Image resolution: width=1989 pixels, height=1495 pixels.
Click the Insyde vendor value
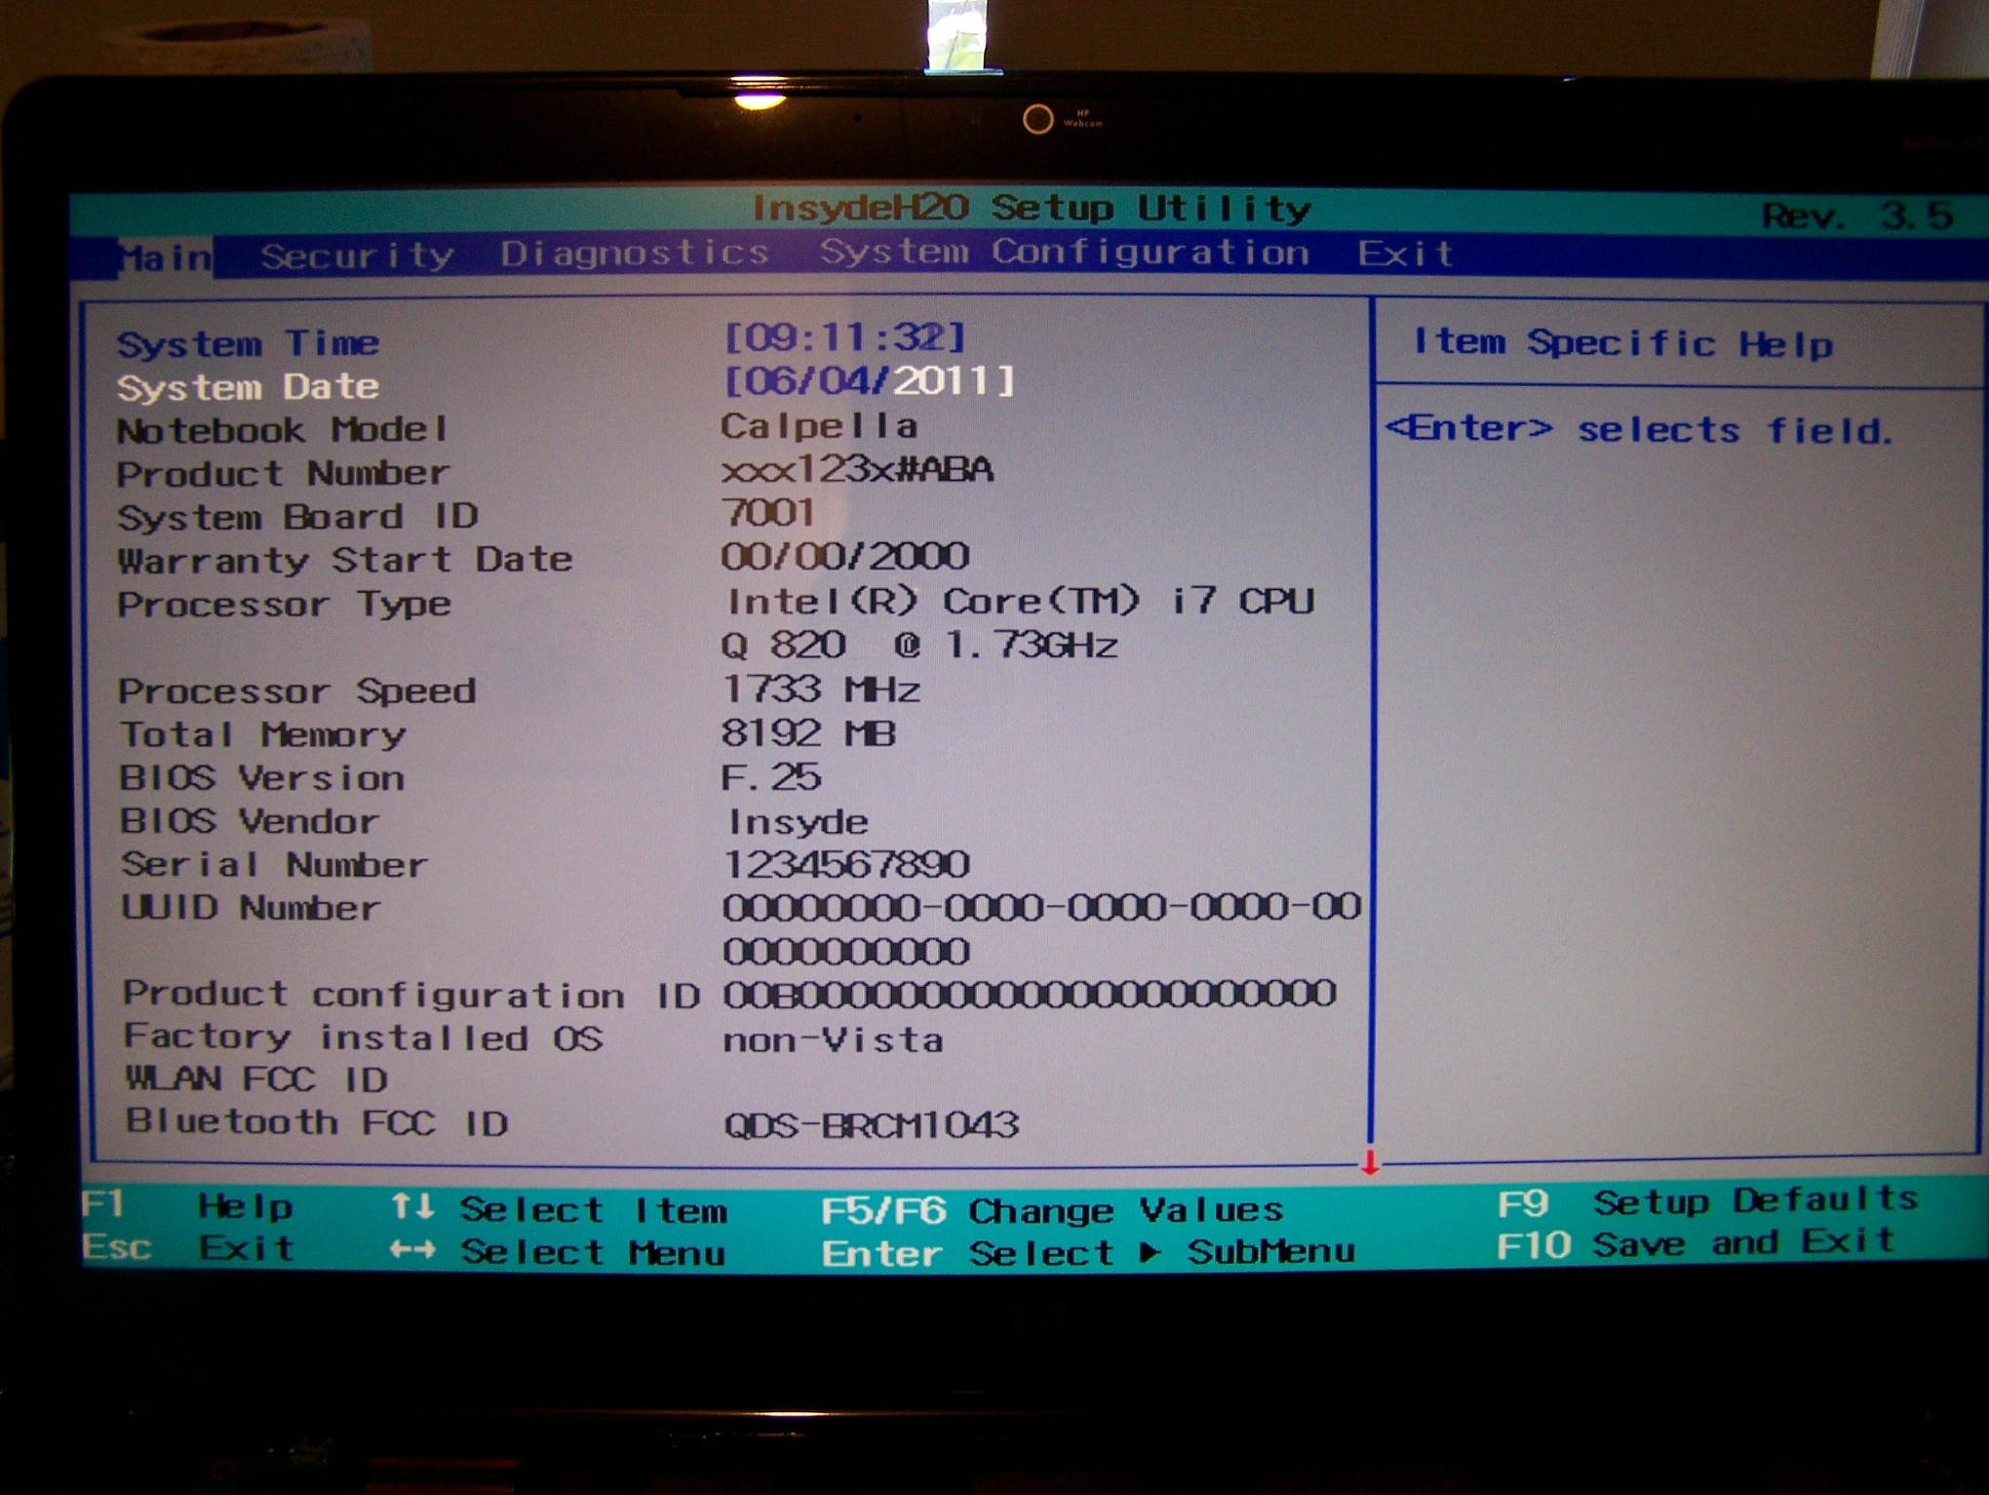coord(798,822)
